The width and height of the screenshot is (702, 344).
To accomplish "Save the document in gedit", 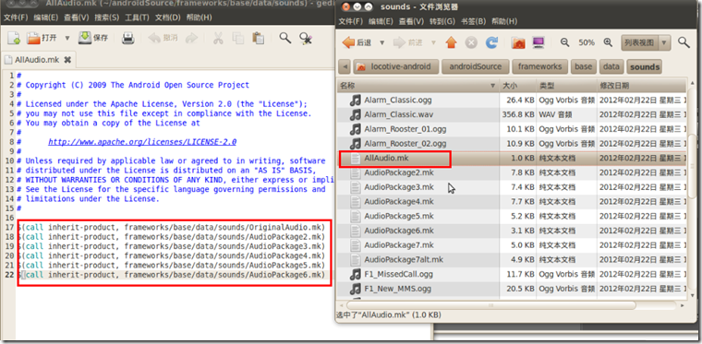I will (x=93, y=38).
